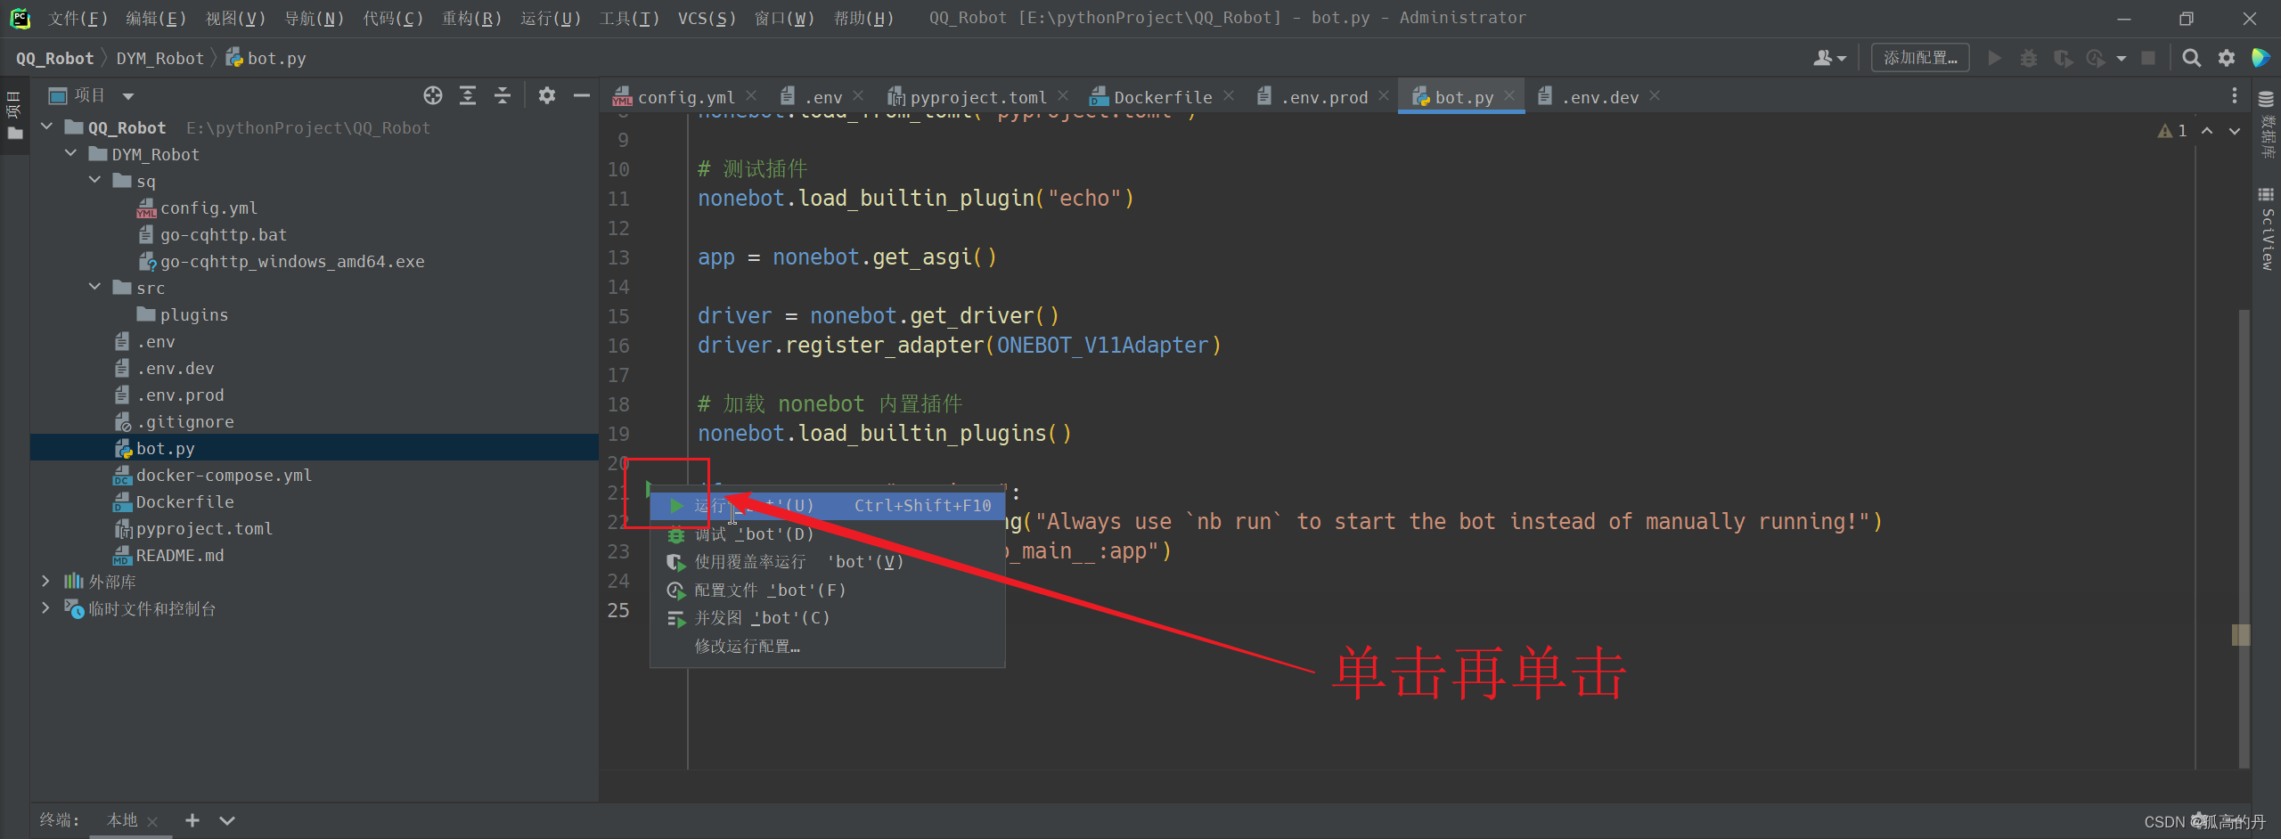Select README.md file

click(x=180, y=555)
